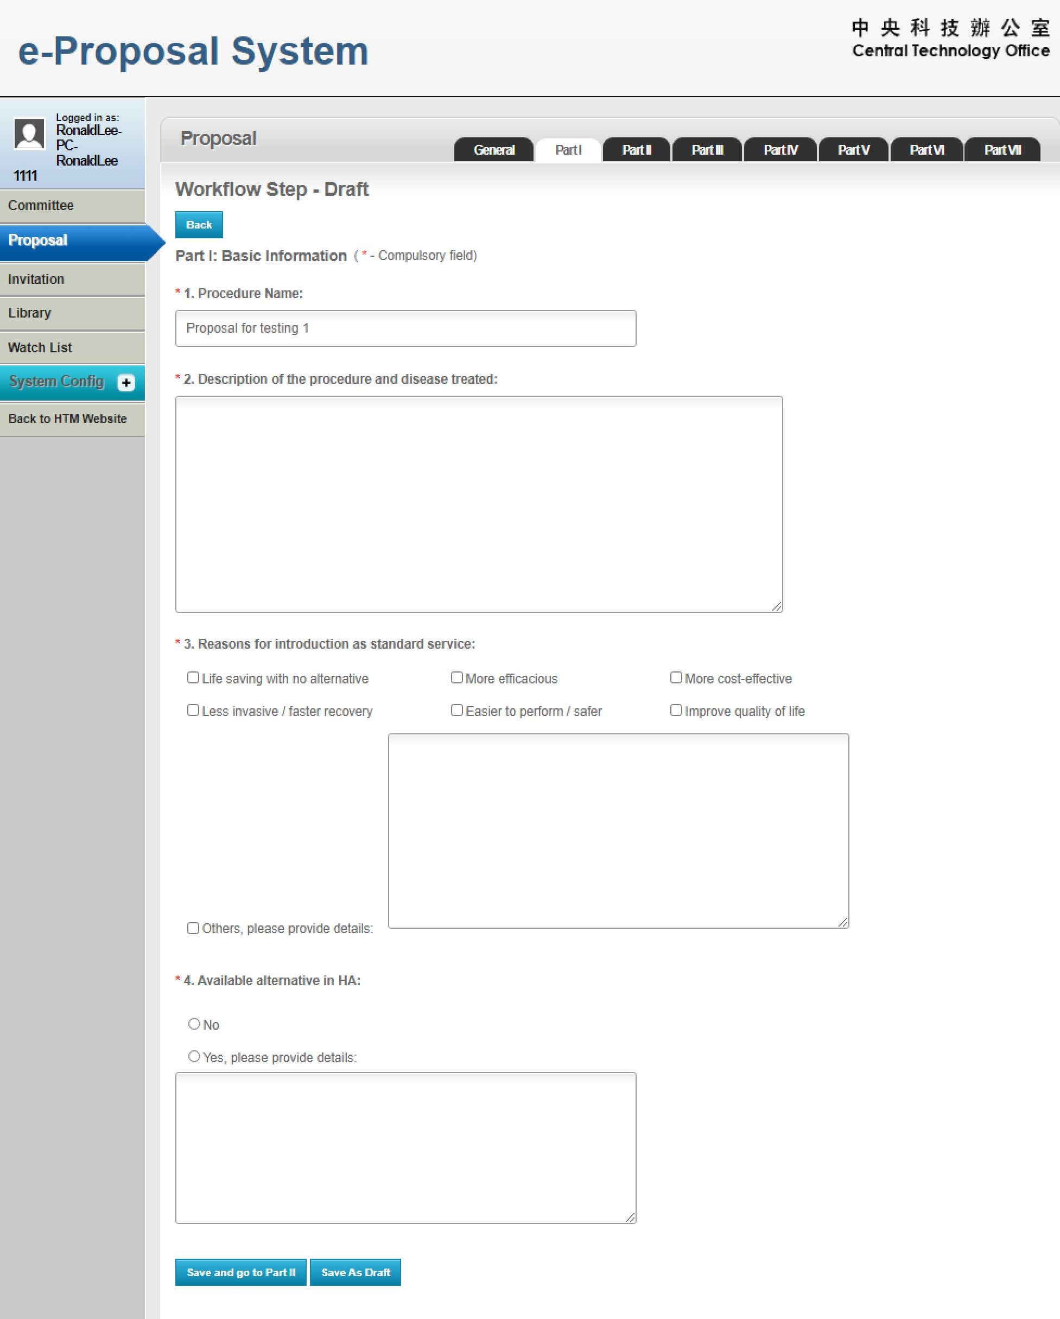Focus the Procedure Name input field
Screen dimensions: 1060x1319
[405, 328]
